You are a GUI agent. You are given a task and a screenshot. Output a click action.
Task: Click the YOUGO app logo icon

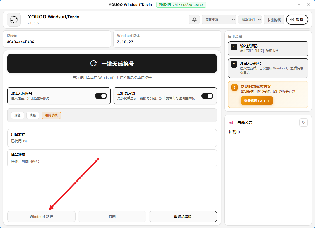click(x=14, y=20)
